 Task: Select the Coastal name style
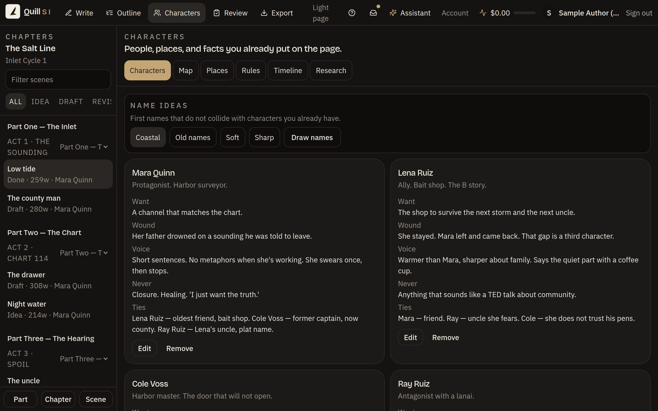(x=148, y=137)
